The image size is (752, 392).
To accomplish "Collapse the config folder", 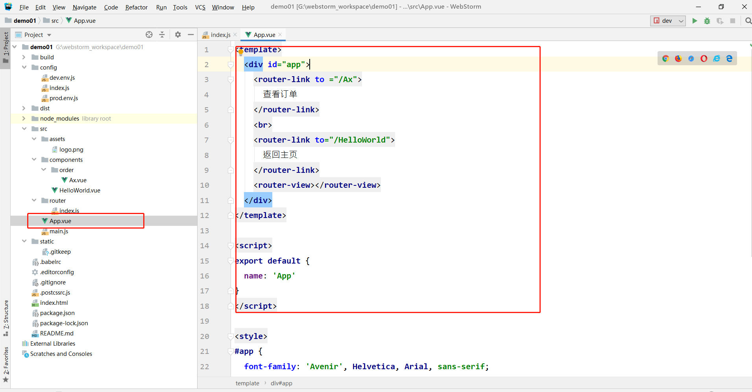I will [x=24, y=67].
